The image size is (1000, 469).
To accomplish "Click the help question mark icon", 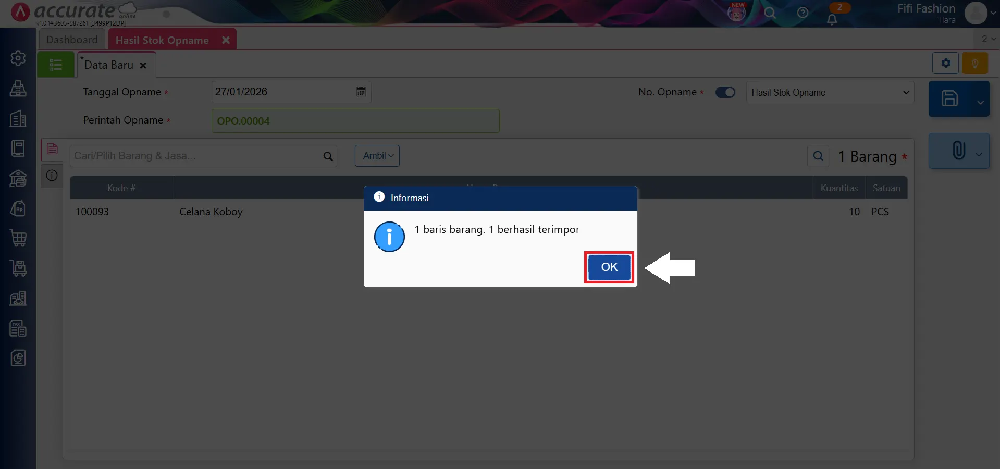I will pyautogui.click(x=803, y=13).
